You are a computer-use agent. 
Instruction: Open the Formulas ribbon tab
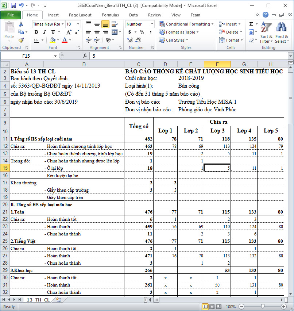pyautogui.click(x=110, y=15)
